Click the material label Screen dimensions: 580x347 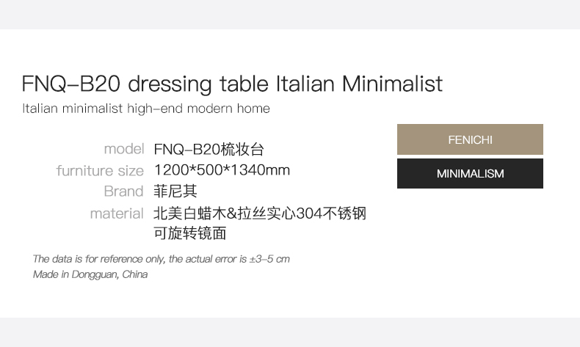click(117, 213)
